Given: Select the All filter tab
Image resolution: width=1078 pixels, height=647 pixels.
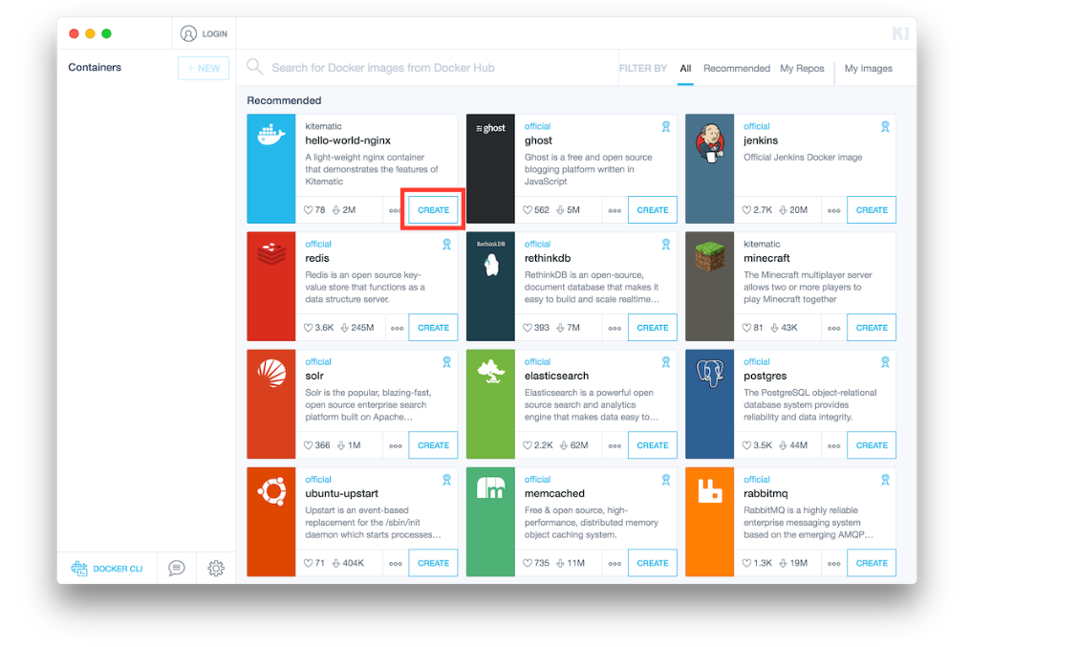Looking at the screenshot, I should (685, 68).
